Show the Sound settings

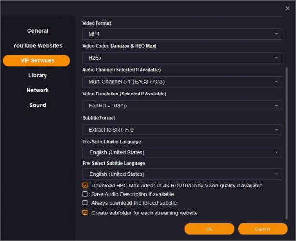point(37,105)
